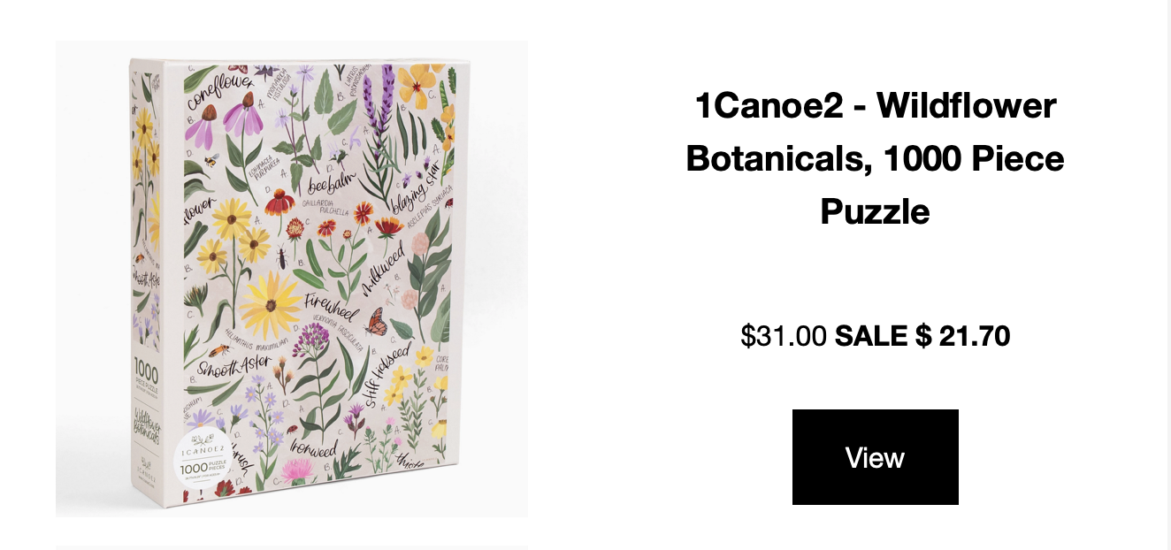Click the 'Firewheel' script label

tap(331, 304)
